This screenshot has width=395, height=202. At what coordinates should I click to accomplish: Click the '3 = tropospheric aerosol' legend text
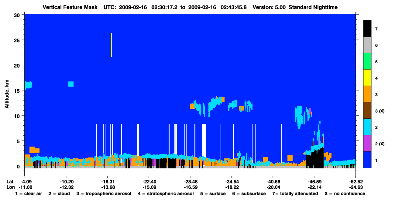[x=104, y=194]
